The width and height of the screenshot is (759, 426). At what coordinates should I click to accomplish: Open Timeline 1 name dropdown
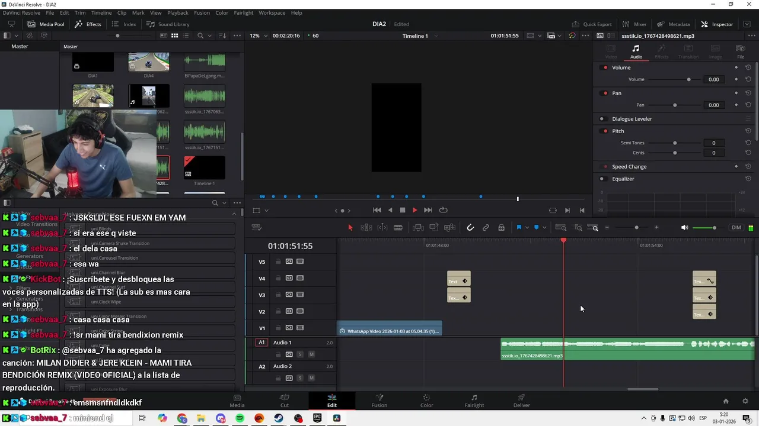pyautogui.click(x=420, y=35)
